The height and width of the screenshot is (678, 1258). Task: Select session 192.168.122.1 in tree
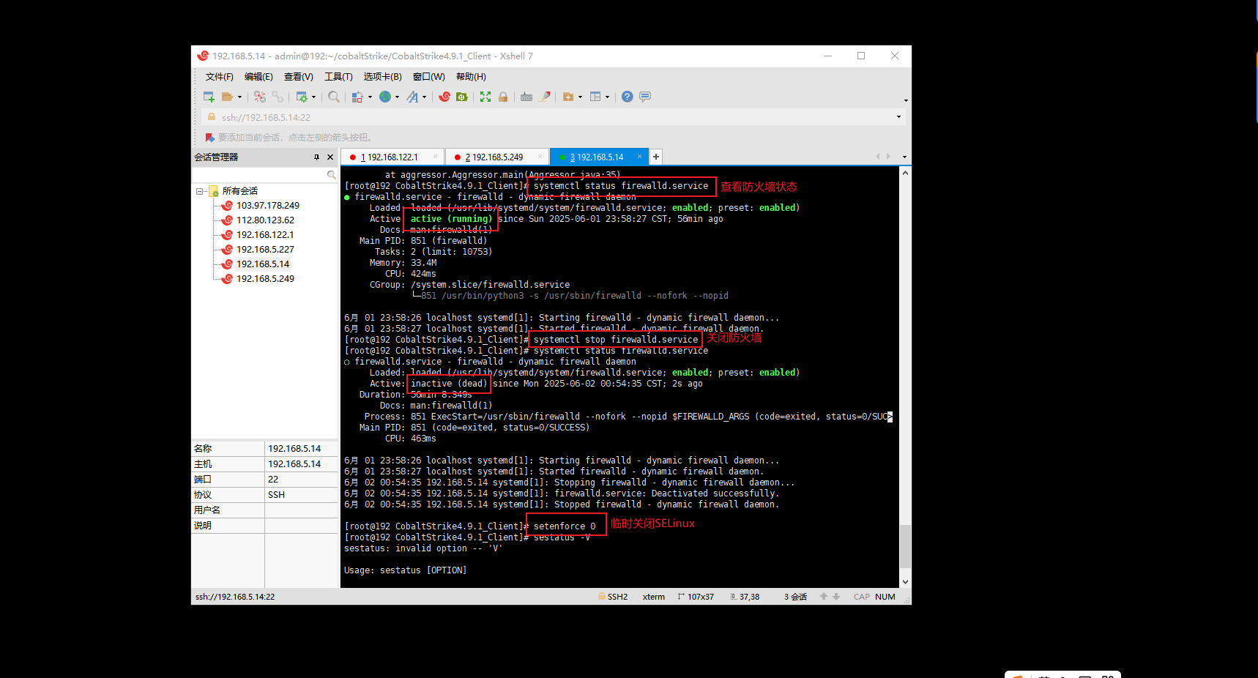[265, 235]
